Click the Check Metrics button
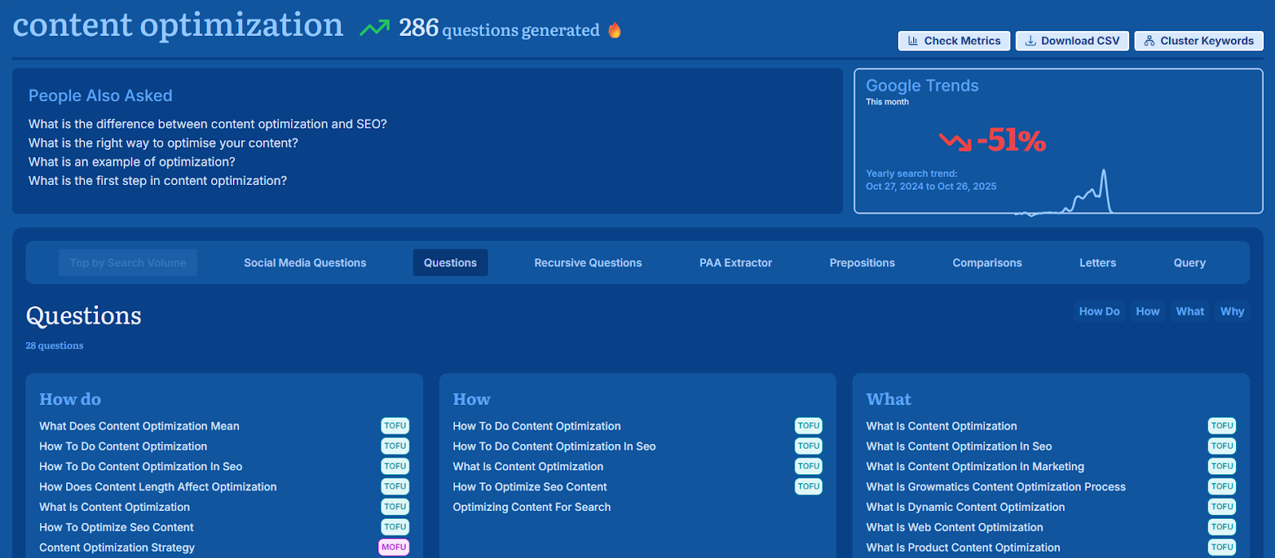The height and width of the screenshot is (558, 1275). pyautogui.click(x=954, y=41)
